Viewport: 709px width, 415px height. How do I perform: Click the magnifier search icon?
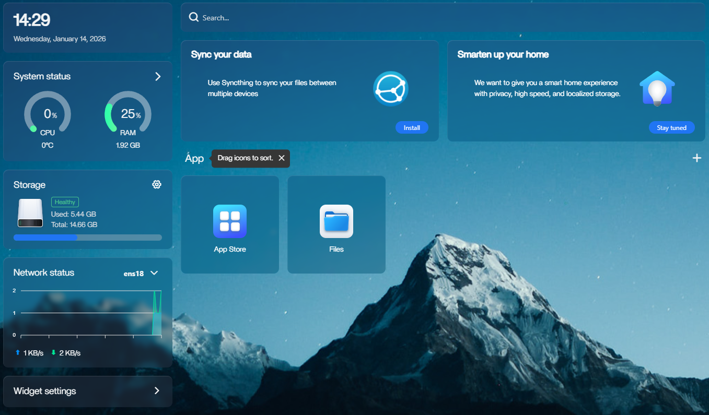pyautogui.click(x=194, y=17)
